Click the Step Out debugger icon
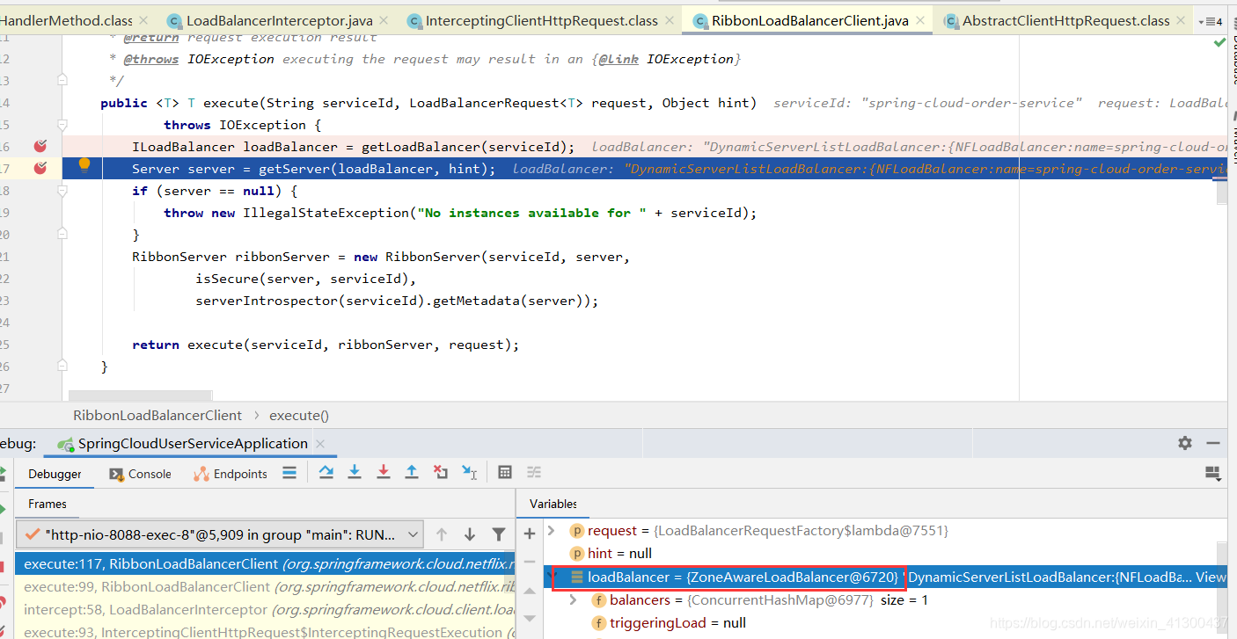Screen dimensions: 1237x639 tap(412, 473)
